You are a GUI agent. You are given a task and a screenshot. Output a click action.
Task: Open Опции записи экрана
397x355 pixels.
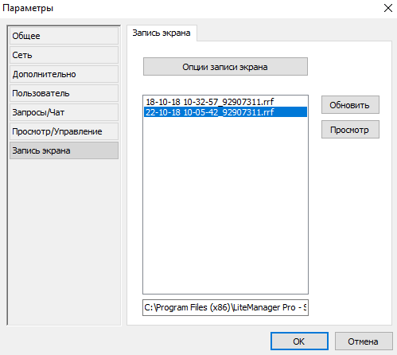coord(225,67)
